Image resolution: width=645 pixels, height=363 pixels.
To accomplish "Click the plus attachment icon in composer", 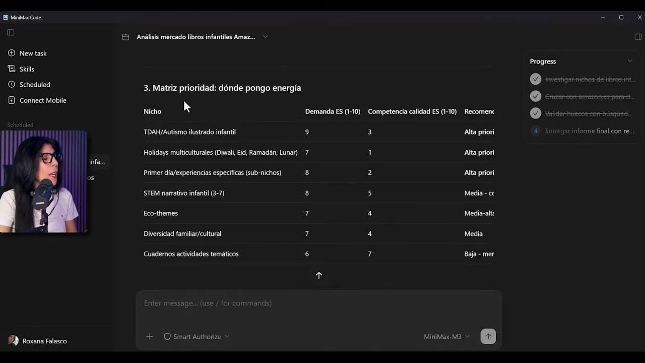I will pos(150,336).
